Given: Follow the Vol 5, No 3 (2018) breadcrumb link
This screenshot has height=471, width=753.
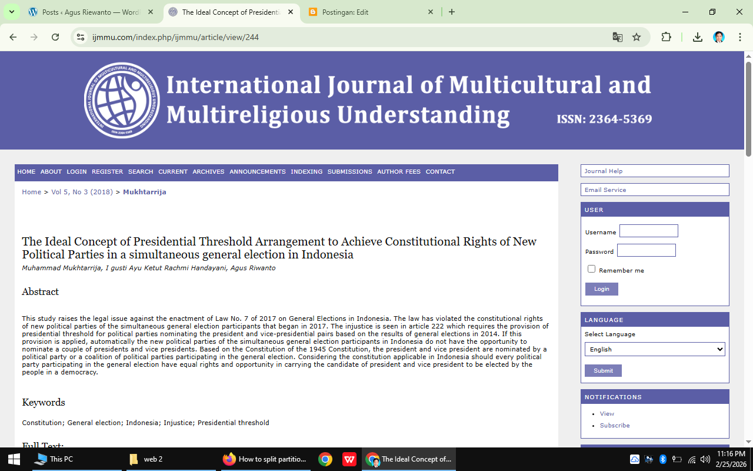Looking at the screenshot, I should coord(82,192).
